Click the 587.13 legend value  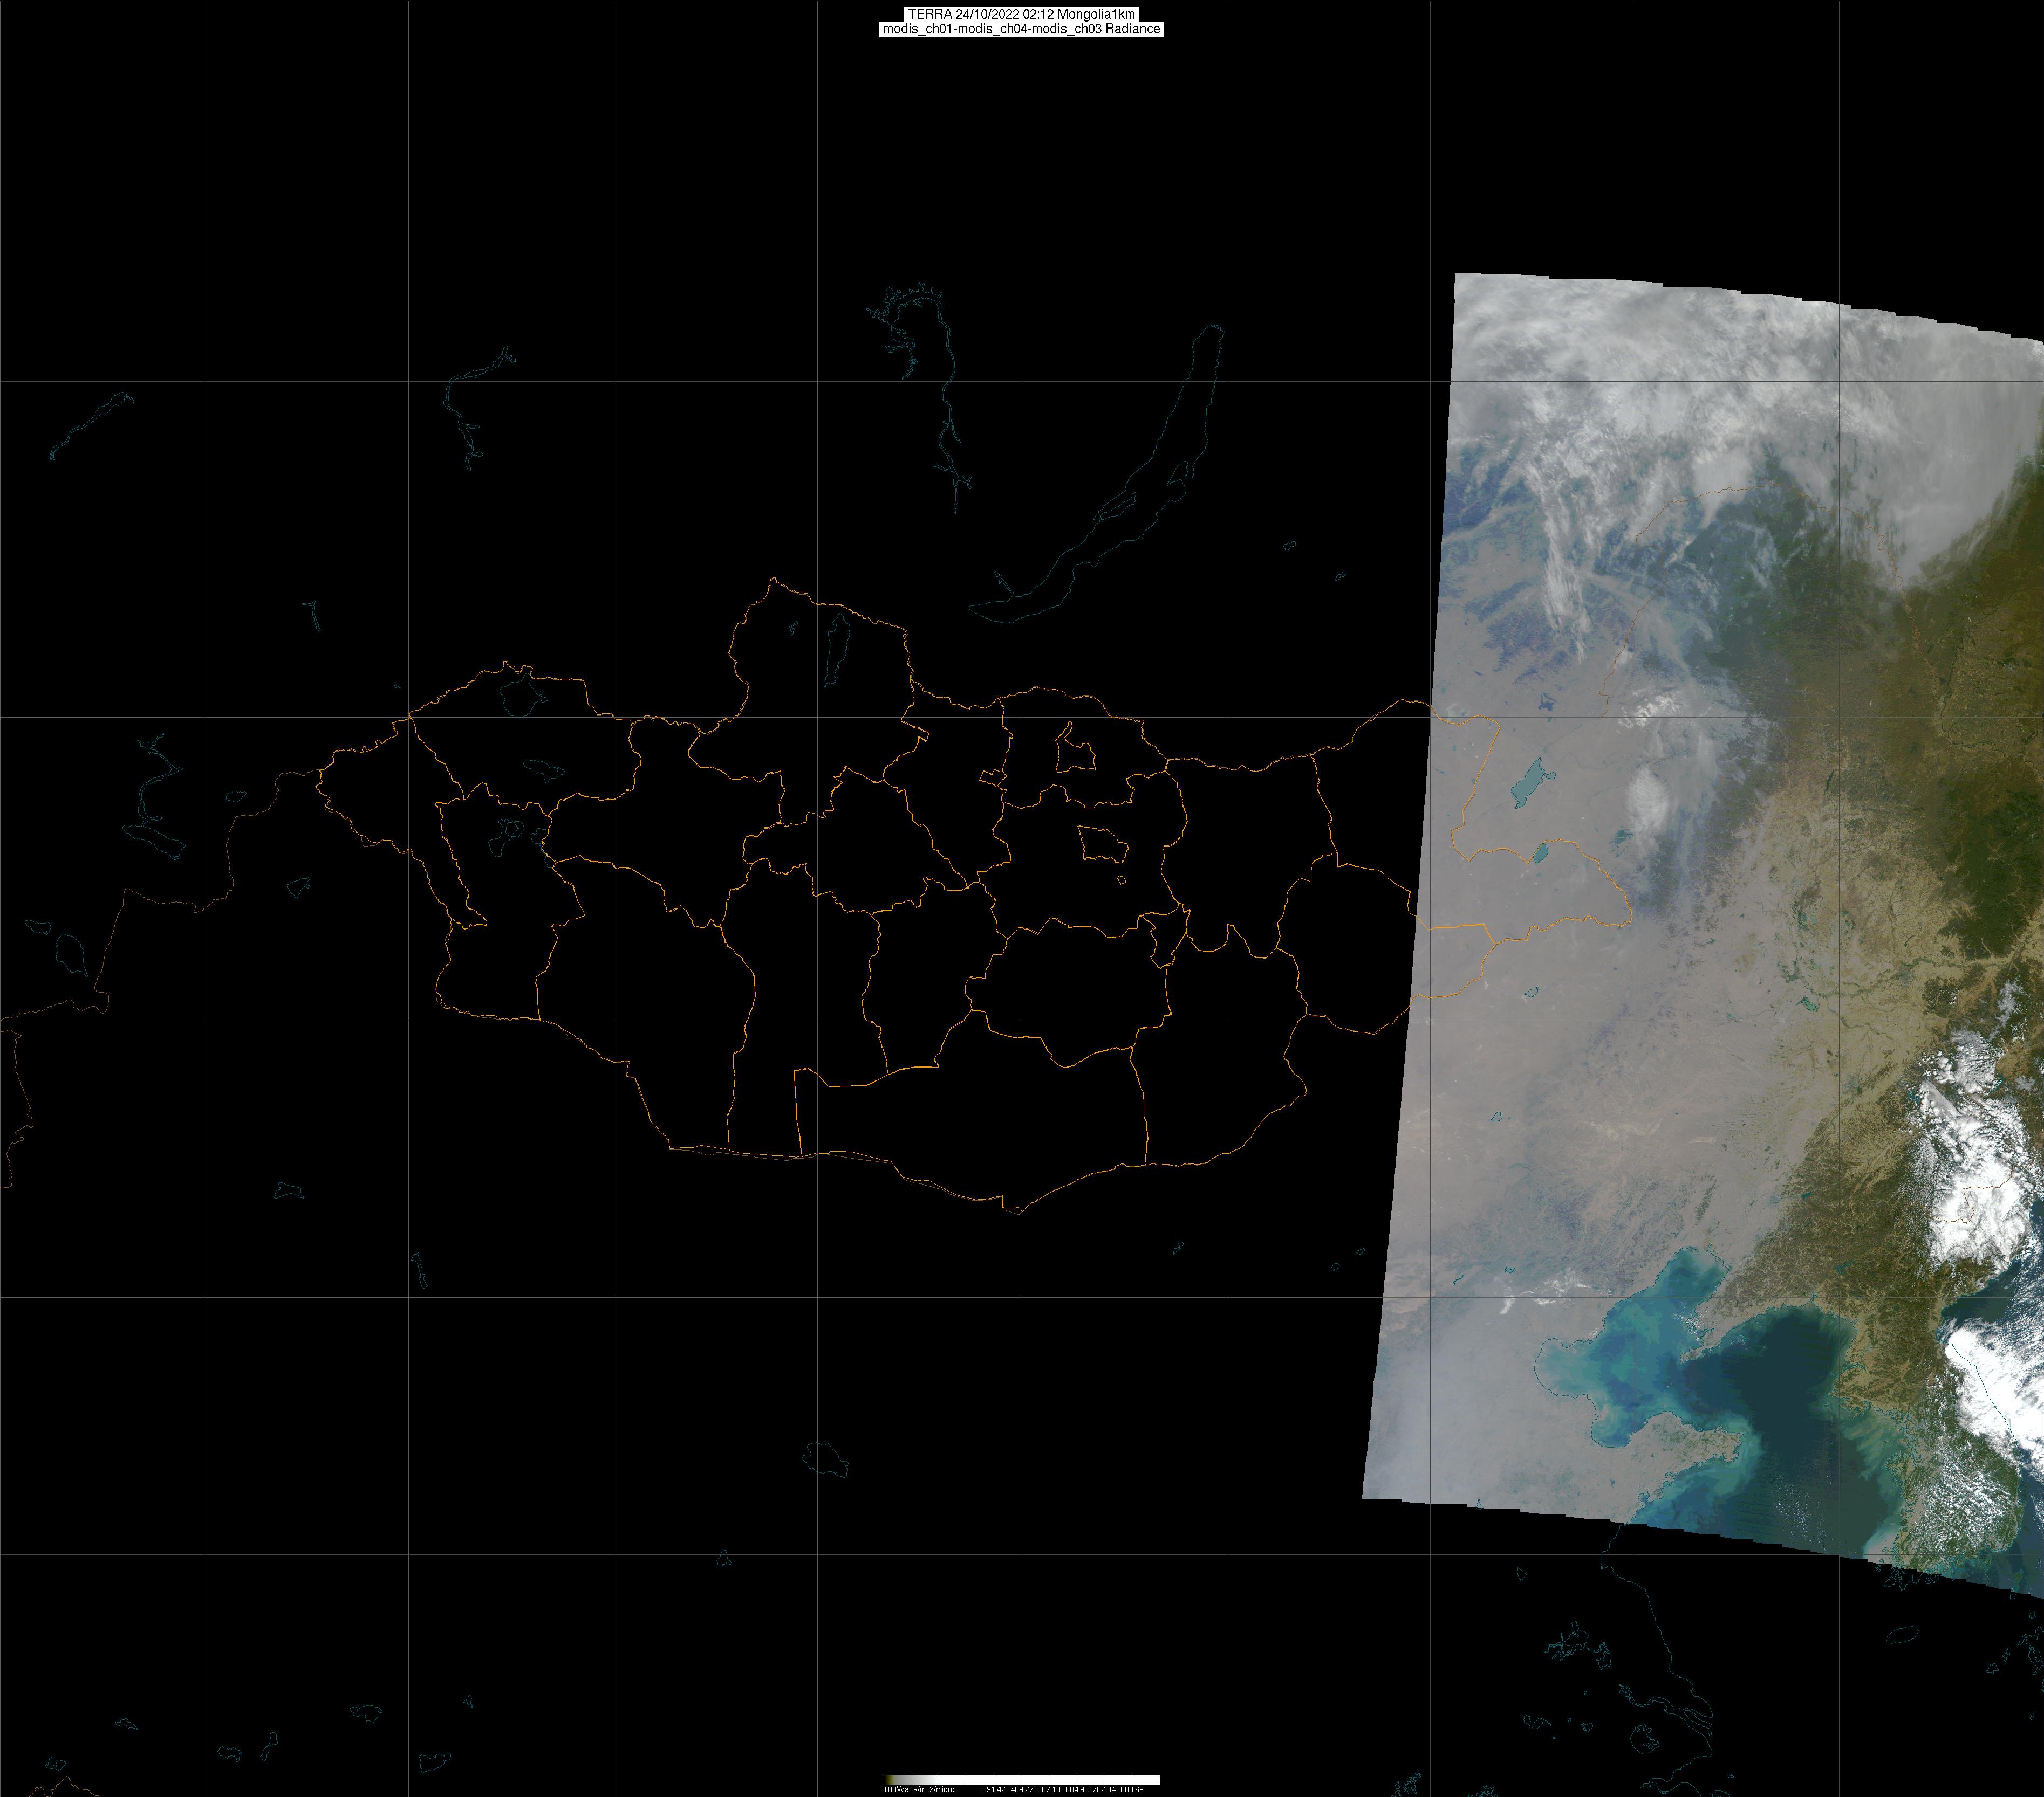(1048, 1790)
